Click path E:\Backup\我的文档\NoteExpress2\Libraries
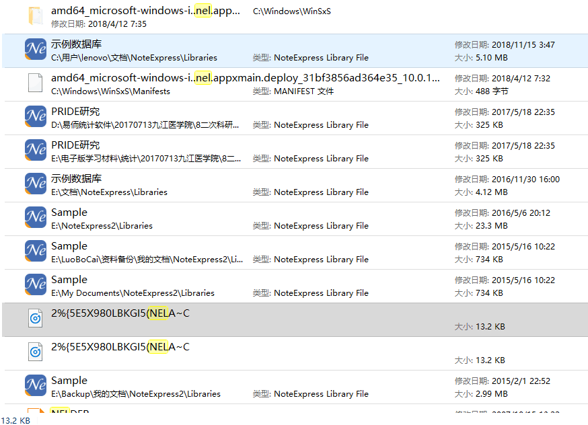 (136, 394)
